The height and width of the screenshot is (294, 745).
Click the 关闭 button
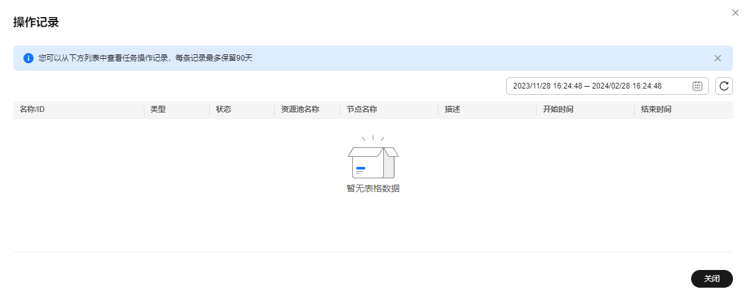tap(712, 279)
